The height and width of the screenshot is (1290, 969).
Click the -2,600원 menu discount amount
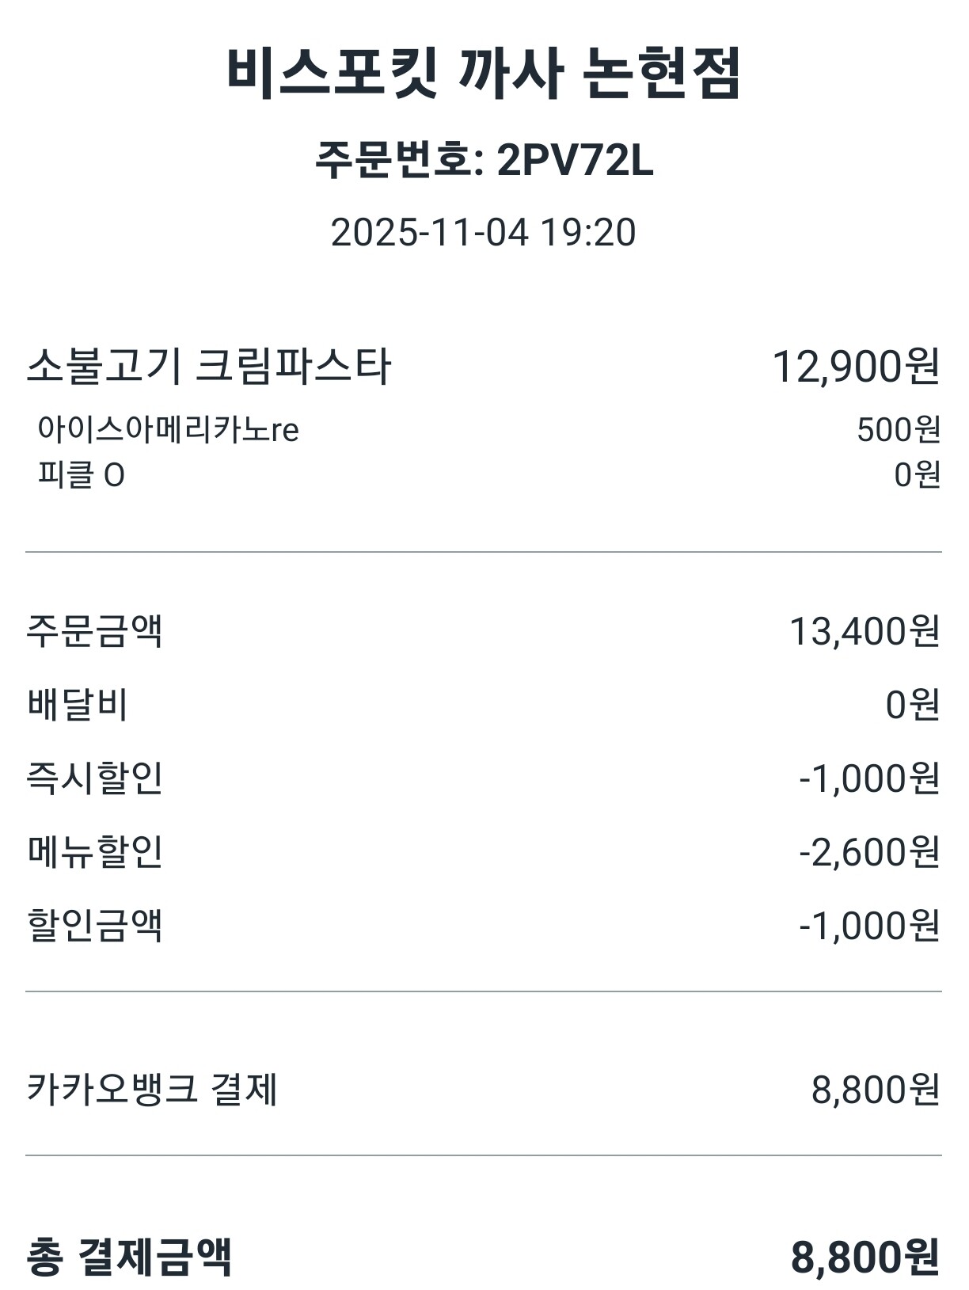point(869,852)
